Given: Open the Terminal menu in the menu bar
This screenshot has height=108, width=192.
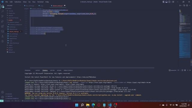Looking at the screenshot, I should pos(40,2).
